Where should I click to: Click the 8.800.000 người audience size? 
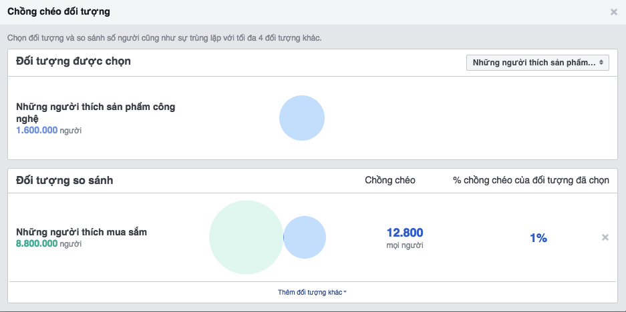click(49, 243)
